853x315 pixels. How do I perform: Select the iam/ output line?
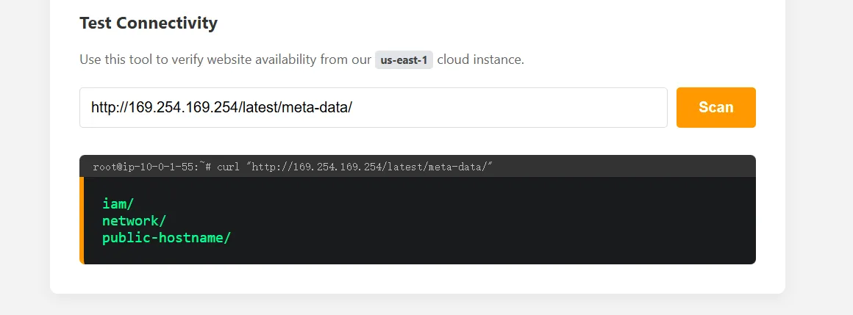click(118, 204)
